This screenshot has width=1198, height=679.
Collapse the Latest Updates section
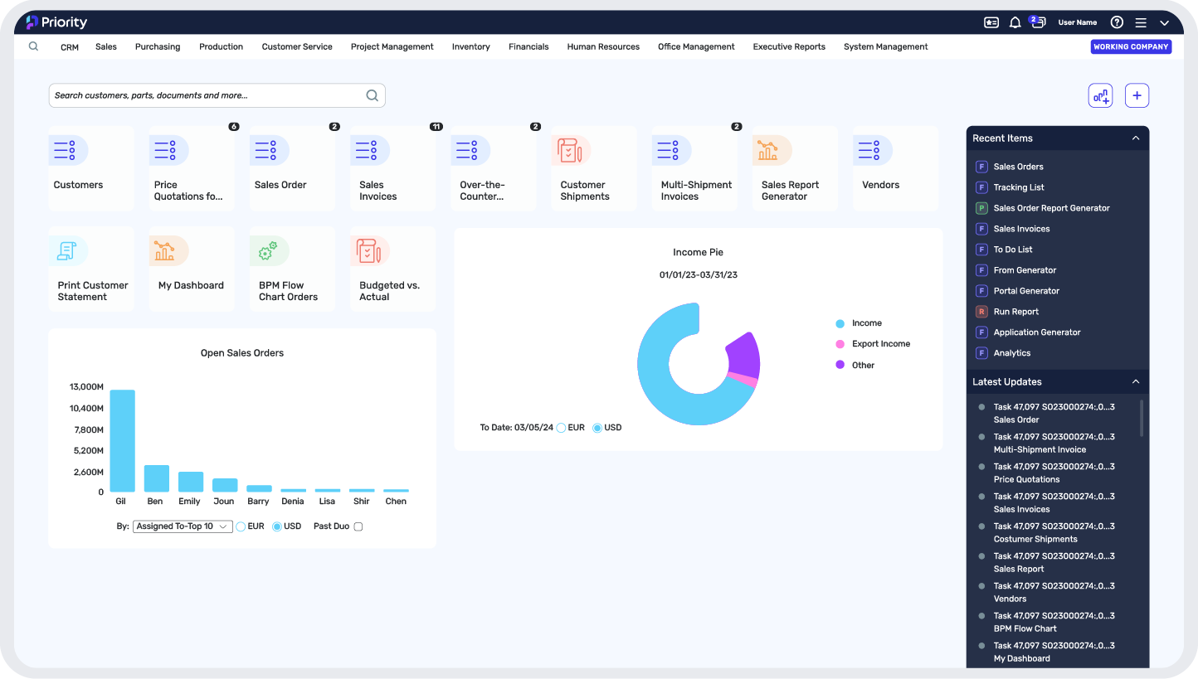click(x=1136, y=382)
